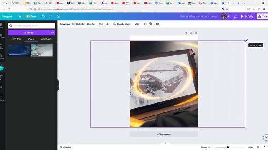
Task: Open the translate icon in the address bar
Action: pos(223,9)
